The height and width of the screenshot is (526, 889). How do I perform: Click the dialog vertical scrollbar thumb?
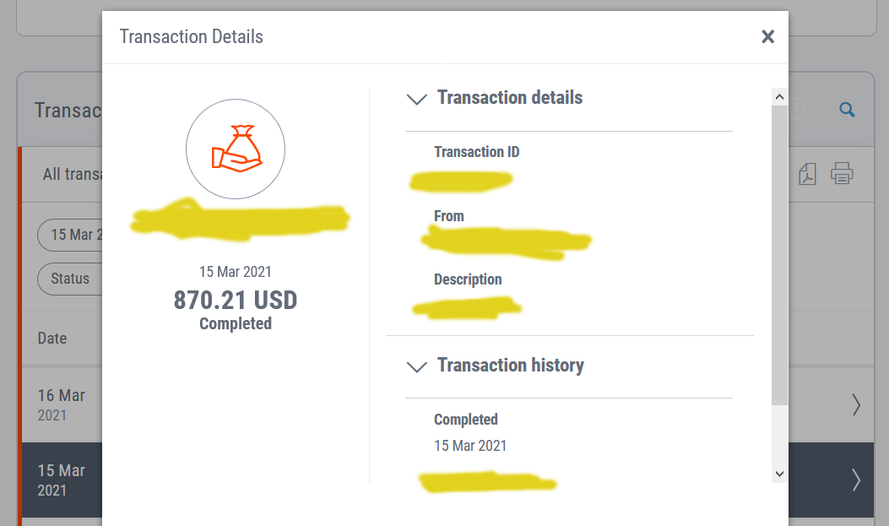click(x=779, y=255)
